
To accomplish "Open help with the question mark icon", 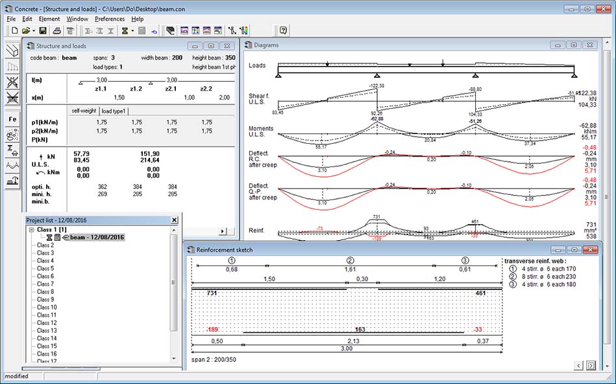I will click(283, 30).
